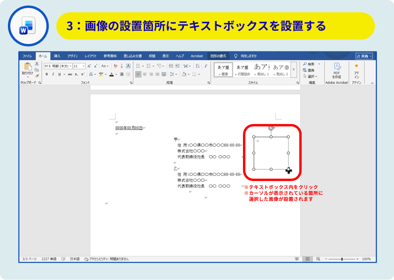This screenshot has width=394, height=280.
Task: Open the font size dropdown showing 11
Action: pos(79,66)
